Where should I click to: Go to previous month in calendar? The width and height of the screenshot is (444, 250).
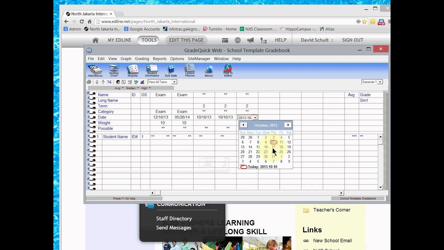[x=243, y=125]
